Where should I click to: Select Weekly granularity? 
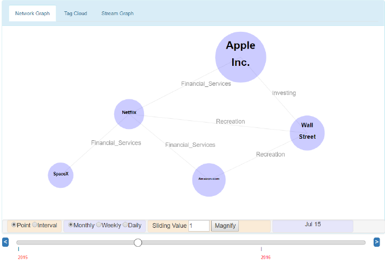[99, 225]
